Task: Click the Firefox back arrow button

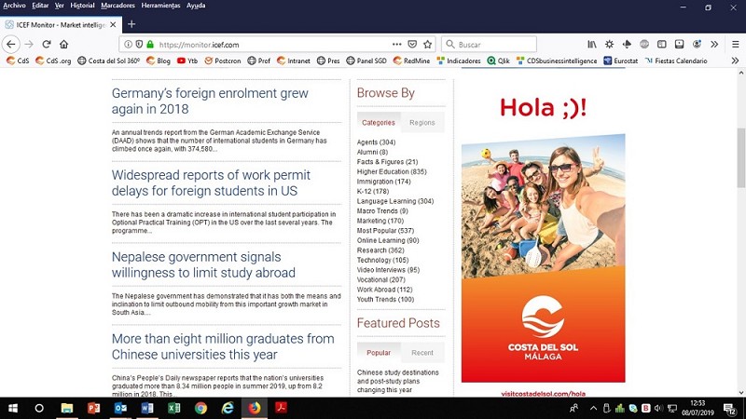Action: click(11, 44)
